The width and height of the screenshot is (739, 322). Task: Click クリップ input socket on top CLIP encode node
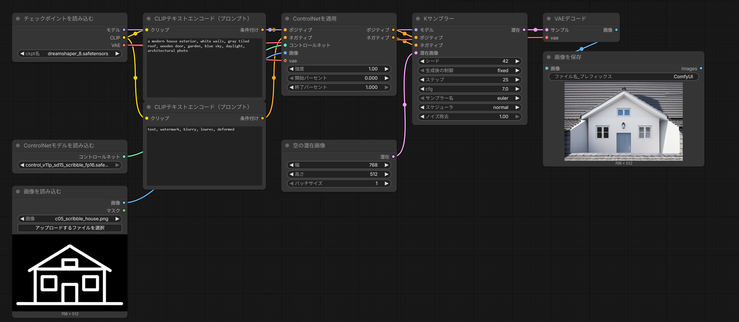click(x=147, y=30)
